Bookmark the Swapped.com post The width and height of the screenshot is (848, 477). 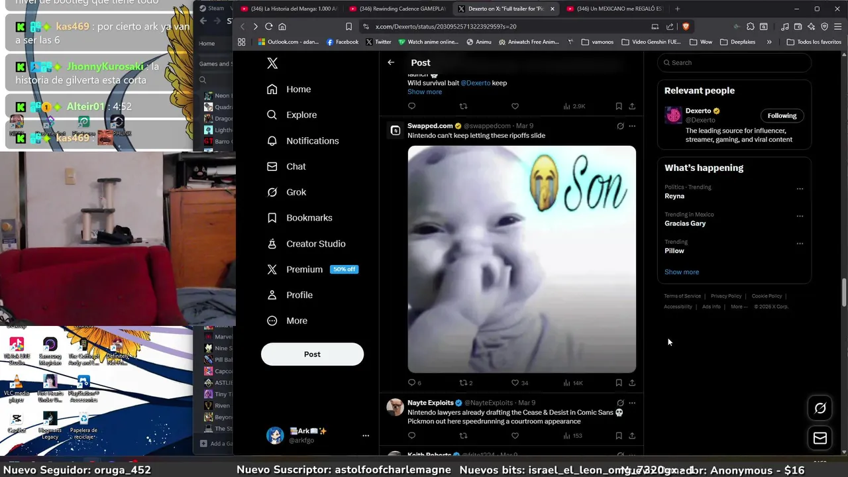[618, 383]
